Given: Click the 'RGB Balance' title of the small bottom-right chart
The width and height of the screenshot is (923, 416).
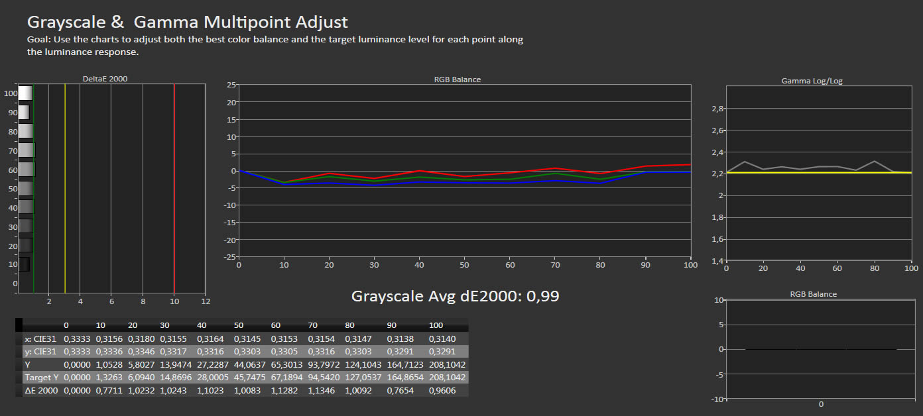Looking at the screenshot, I should pyautogui.click(x=813, y=294).
